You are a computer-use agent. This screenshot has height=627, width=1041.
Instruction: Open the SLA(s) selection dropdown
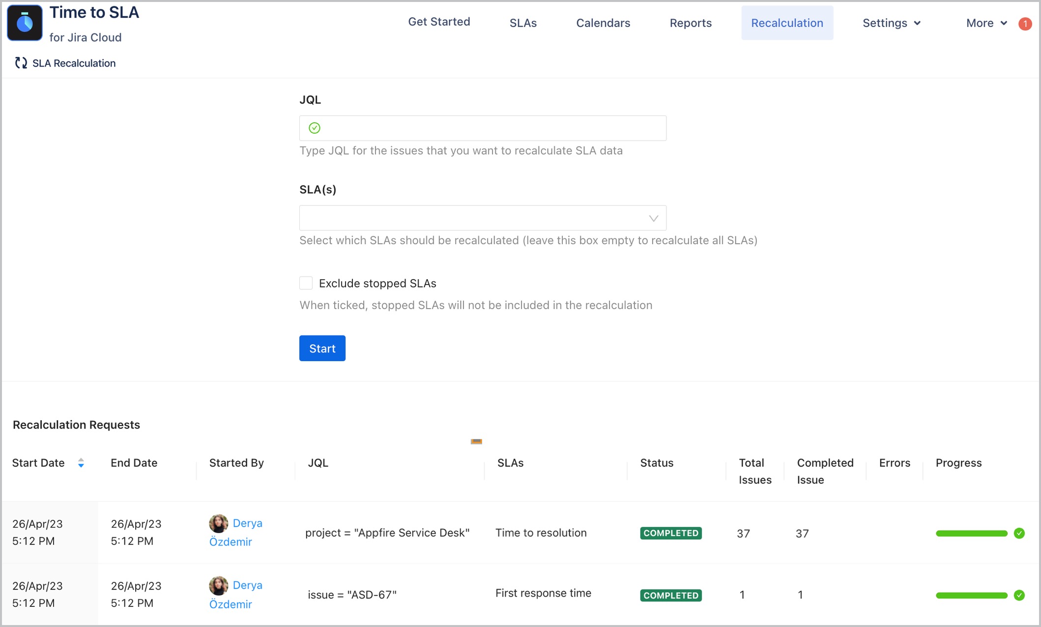pyautogui.click(x=483, y=218)
